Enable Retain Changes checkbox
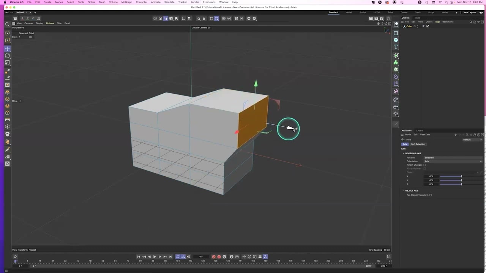 (x=425, y=165)
